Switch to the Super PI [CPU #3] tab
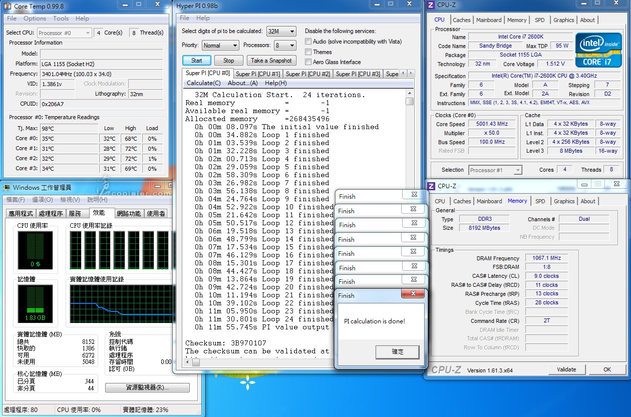This screenshot has width=631, height=417. coord(358,74)
